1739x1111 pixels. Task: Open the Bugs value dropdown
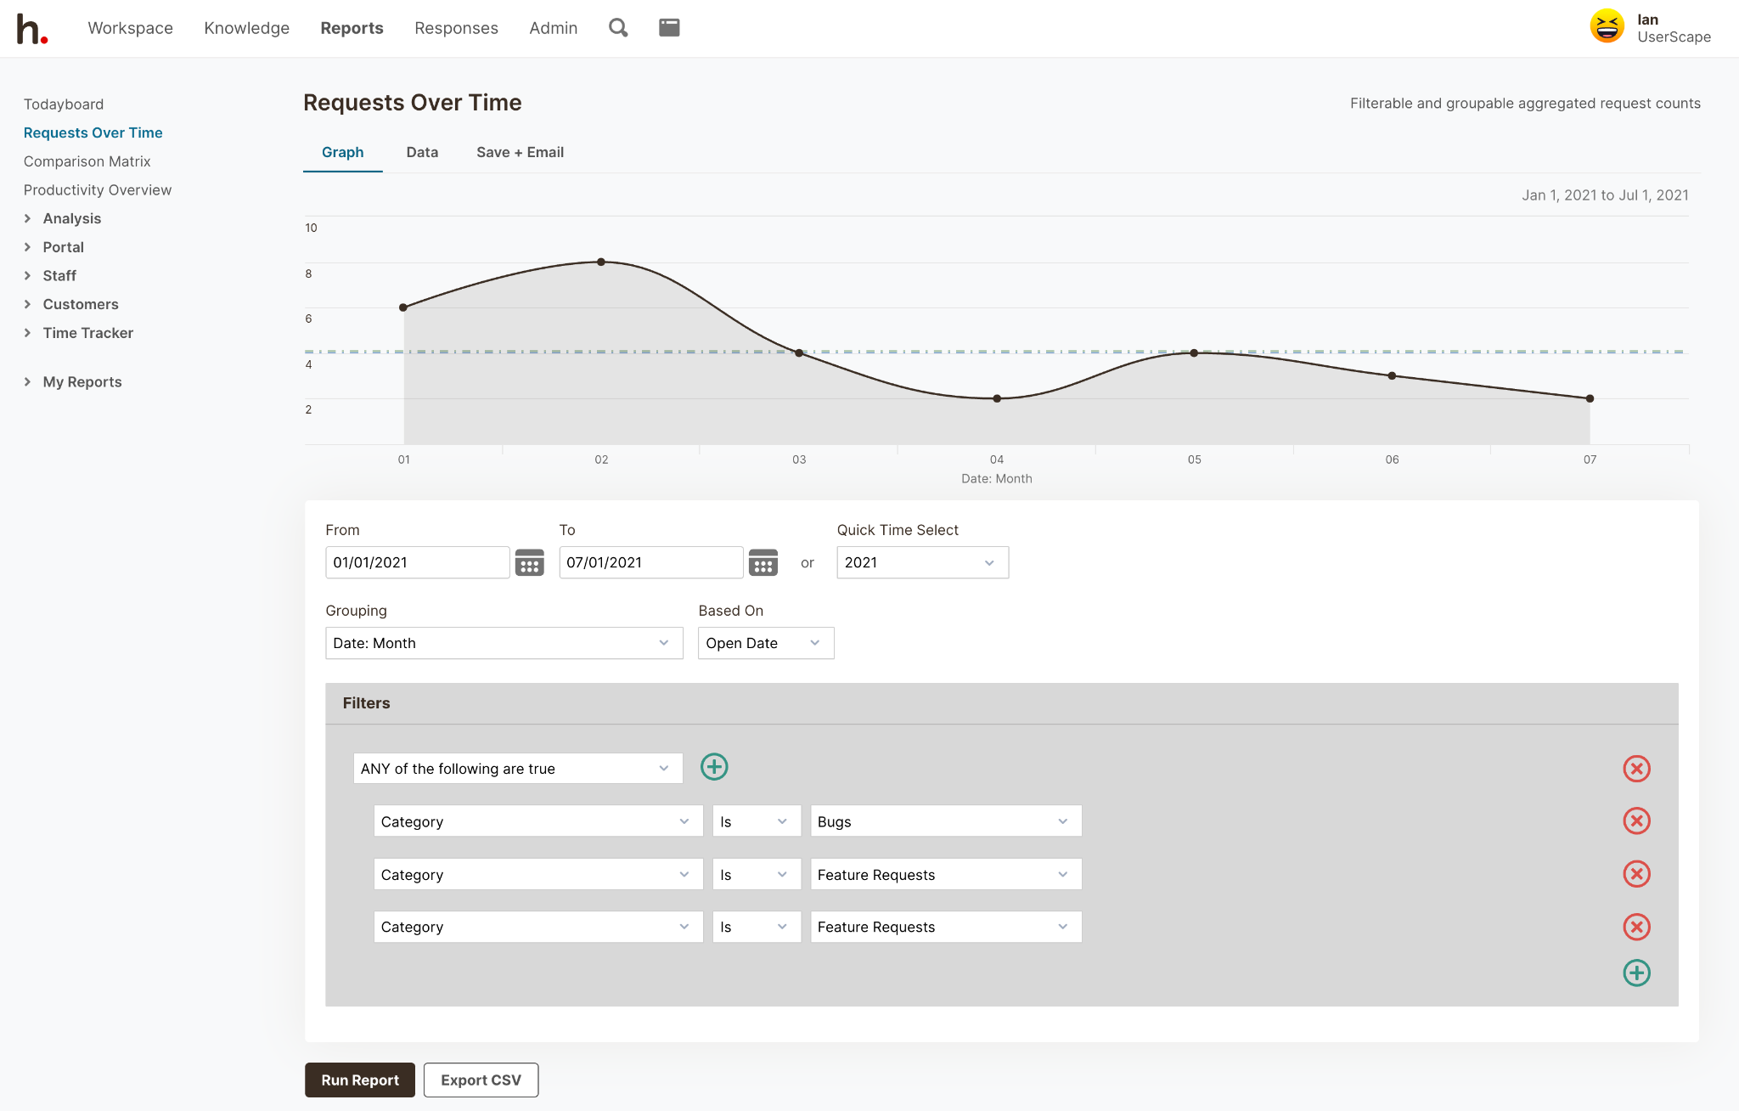946,821
